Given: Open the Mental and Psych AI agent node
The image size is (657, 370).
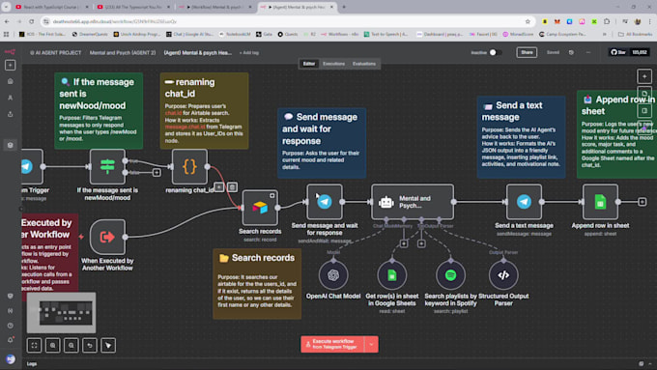Looking at the screenshot, I should tap(413, 202).
